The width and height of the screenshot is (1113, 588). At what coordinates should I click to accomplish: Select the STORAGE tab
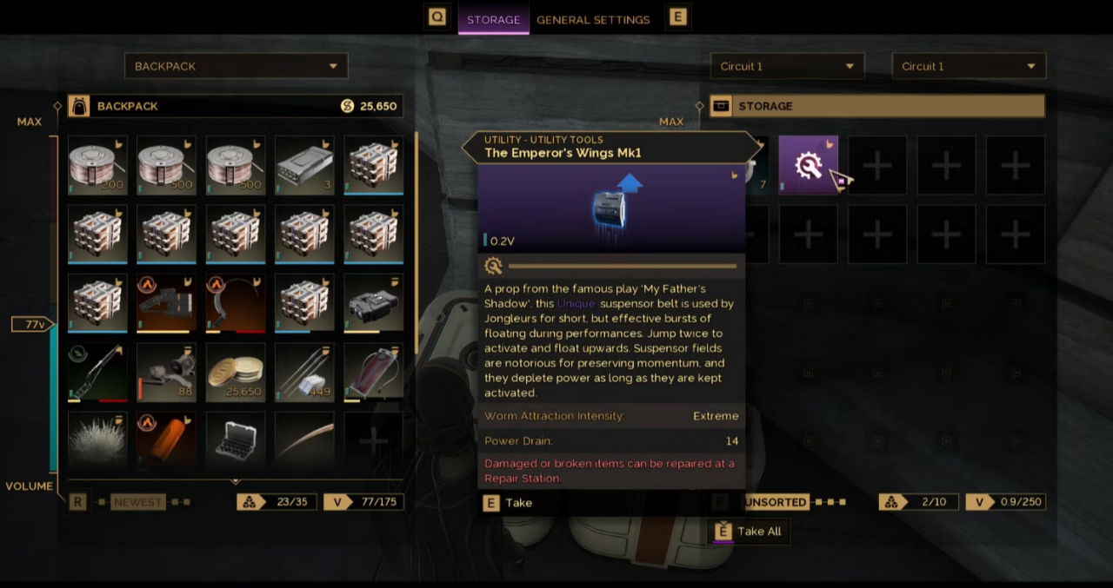[493, 19]
